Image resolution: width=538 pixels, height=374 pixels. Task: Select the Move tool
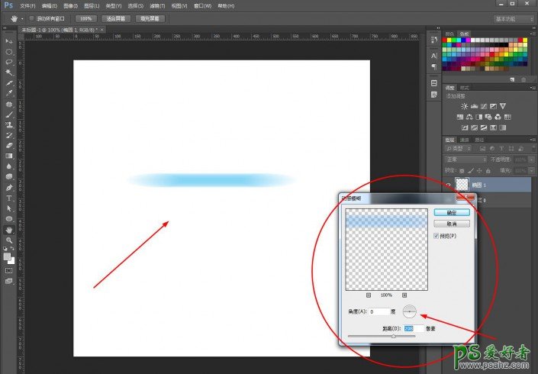pos(9,41)
